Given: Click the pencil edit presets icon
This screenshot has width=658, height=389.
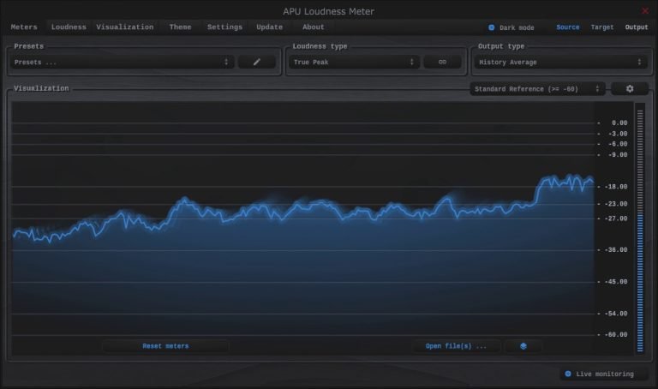Looking at the screenshot, I should click(x=257, y=62).
